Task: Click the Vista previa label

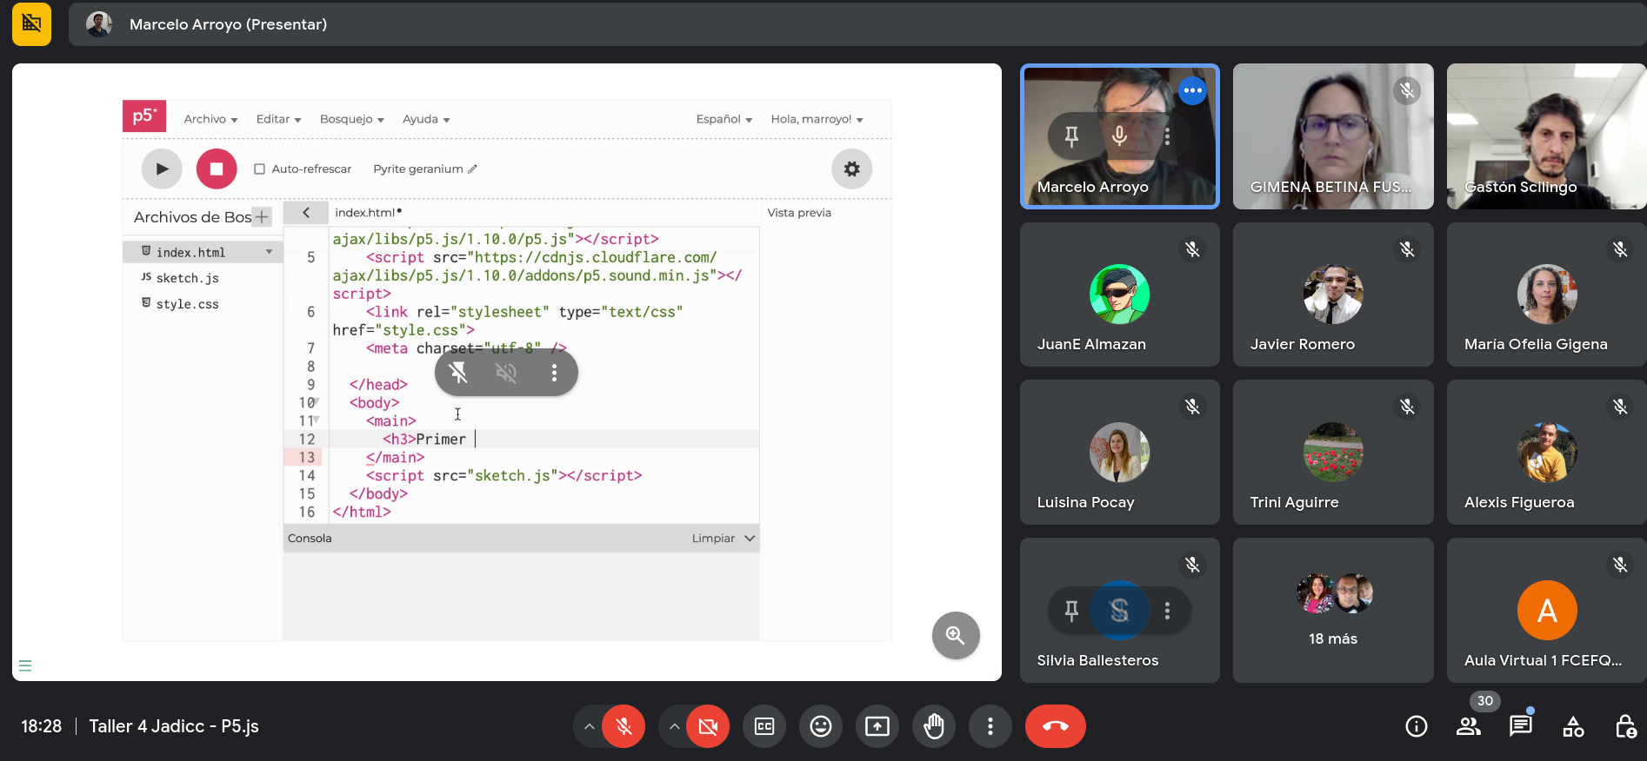Action: click(x=799, y=212)
